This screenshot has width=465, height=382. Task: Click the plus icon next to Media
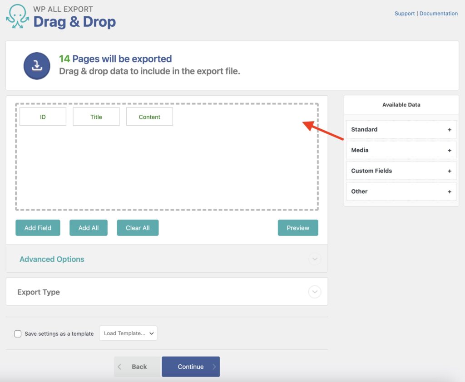tap(450, 150)
